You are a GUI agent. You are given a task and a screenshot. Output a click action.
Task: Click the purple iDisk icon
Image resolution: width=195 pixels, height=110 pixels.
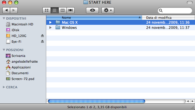click(x=8, y=30)
